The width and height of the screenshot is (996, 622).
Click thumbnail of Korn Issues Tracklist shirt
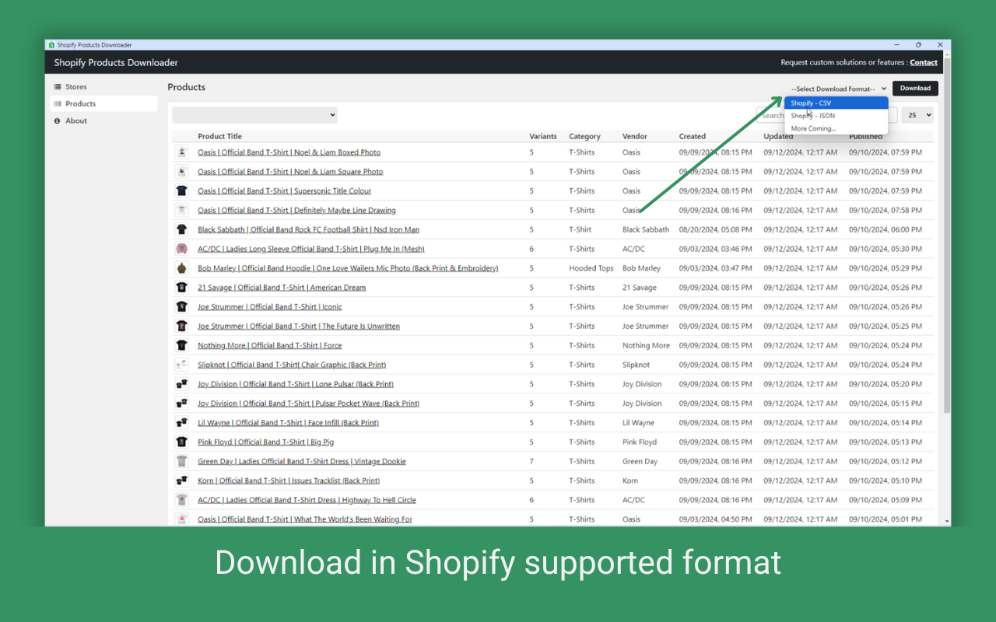tap(181, 480)
